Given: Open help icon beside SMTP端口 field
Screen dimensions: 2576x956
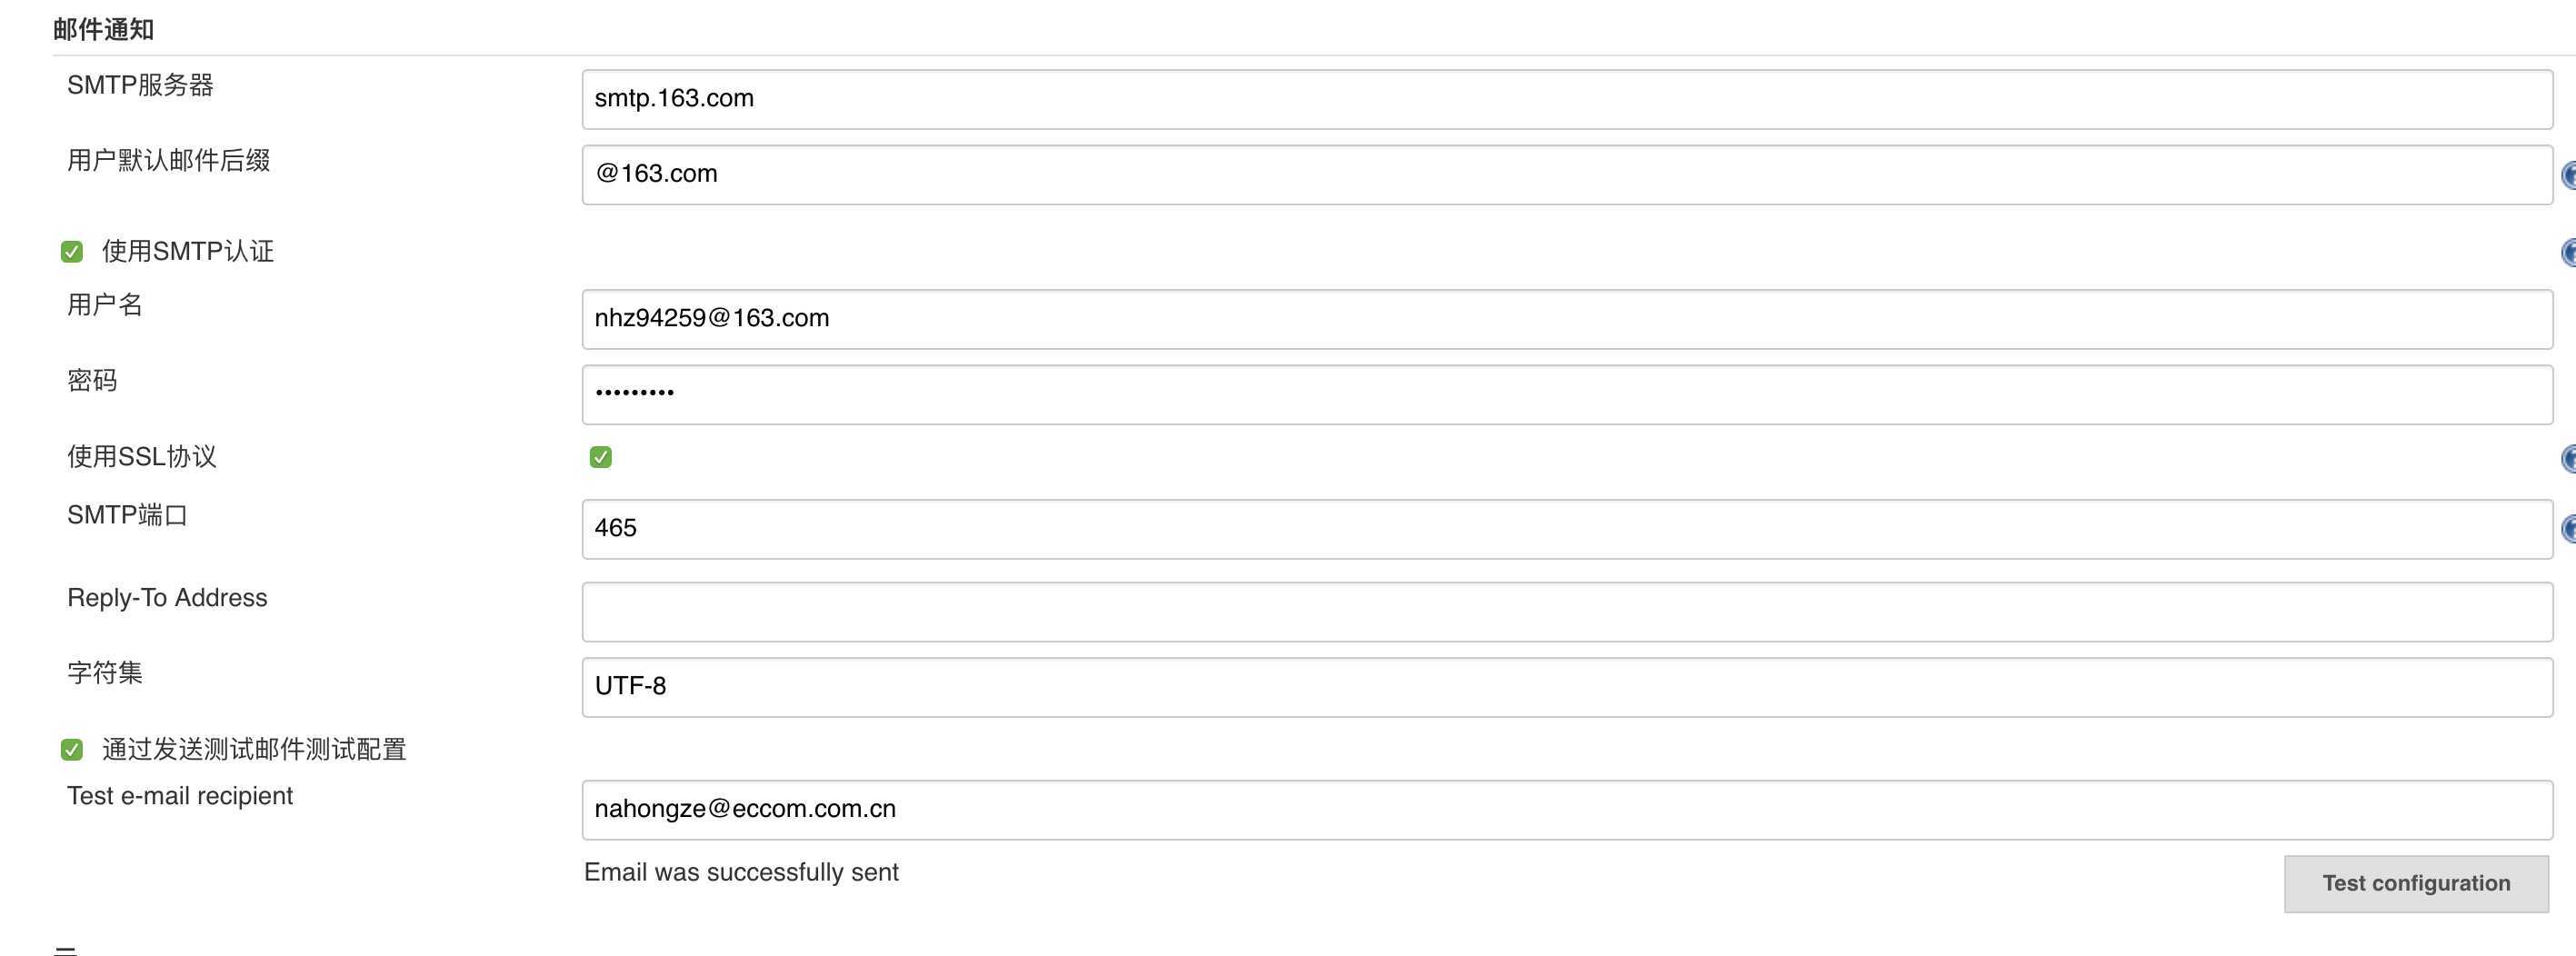Looking at the screenshot, I should tap(2569, 529).
